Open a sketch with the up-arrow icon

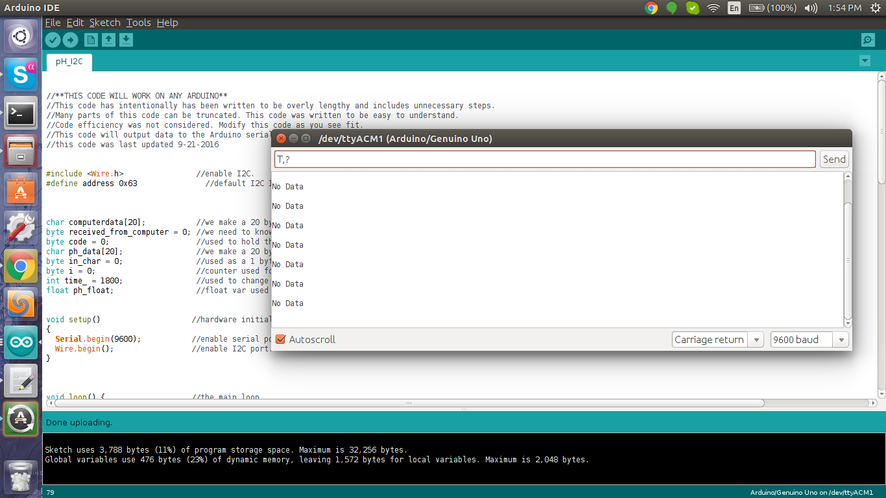(x=109, y=40)
